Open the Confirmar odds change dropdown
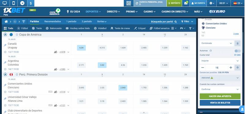The height and width of the screenshot is (114, 245). click(x=220, y=89)
